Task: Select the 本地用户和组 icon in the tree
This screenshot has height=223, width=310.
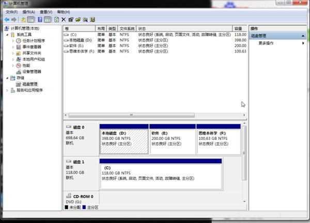Action: coord(19,59)
